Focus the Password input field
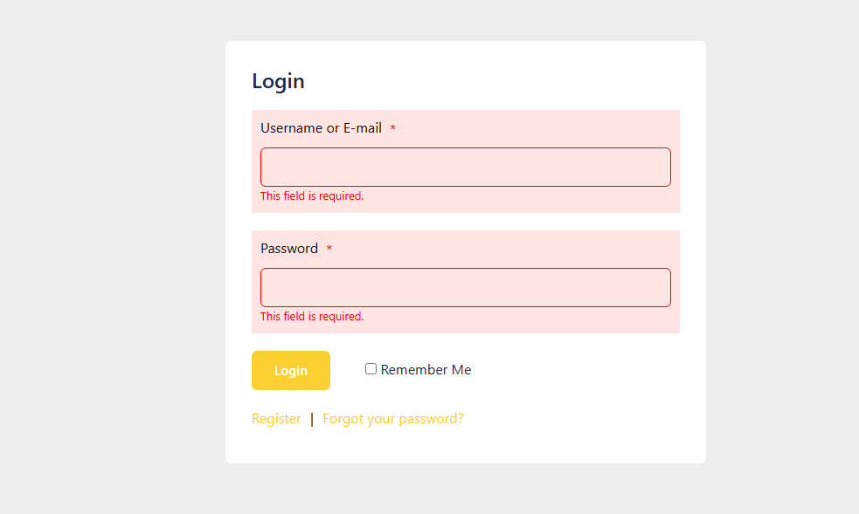The width and height of the screenshot is (859, 514). tap(465, 287)
